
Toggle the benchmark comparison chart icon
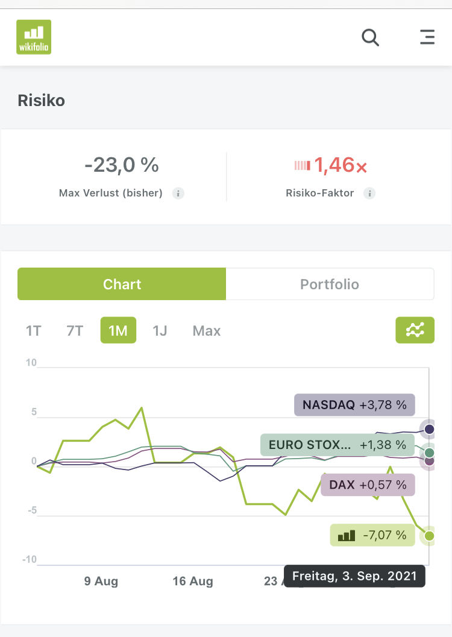(x=415, y=330)
